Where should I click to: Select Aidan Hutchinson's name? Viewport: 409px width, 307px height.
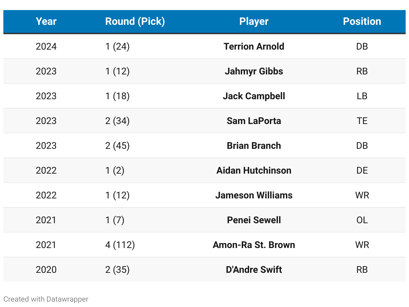point(254,170)
